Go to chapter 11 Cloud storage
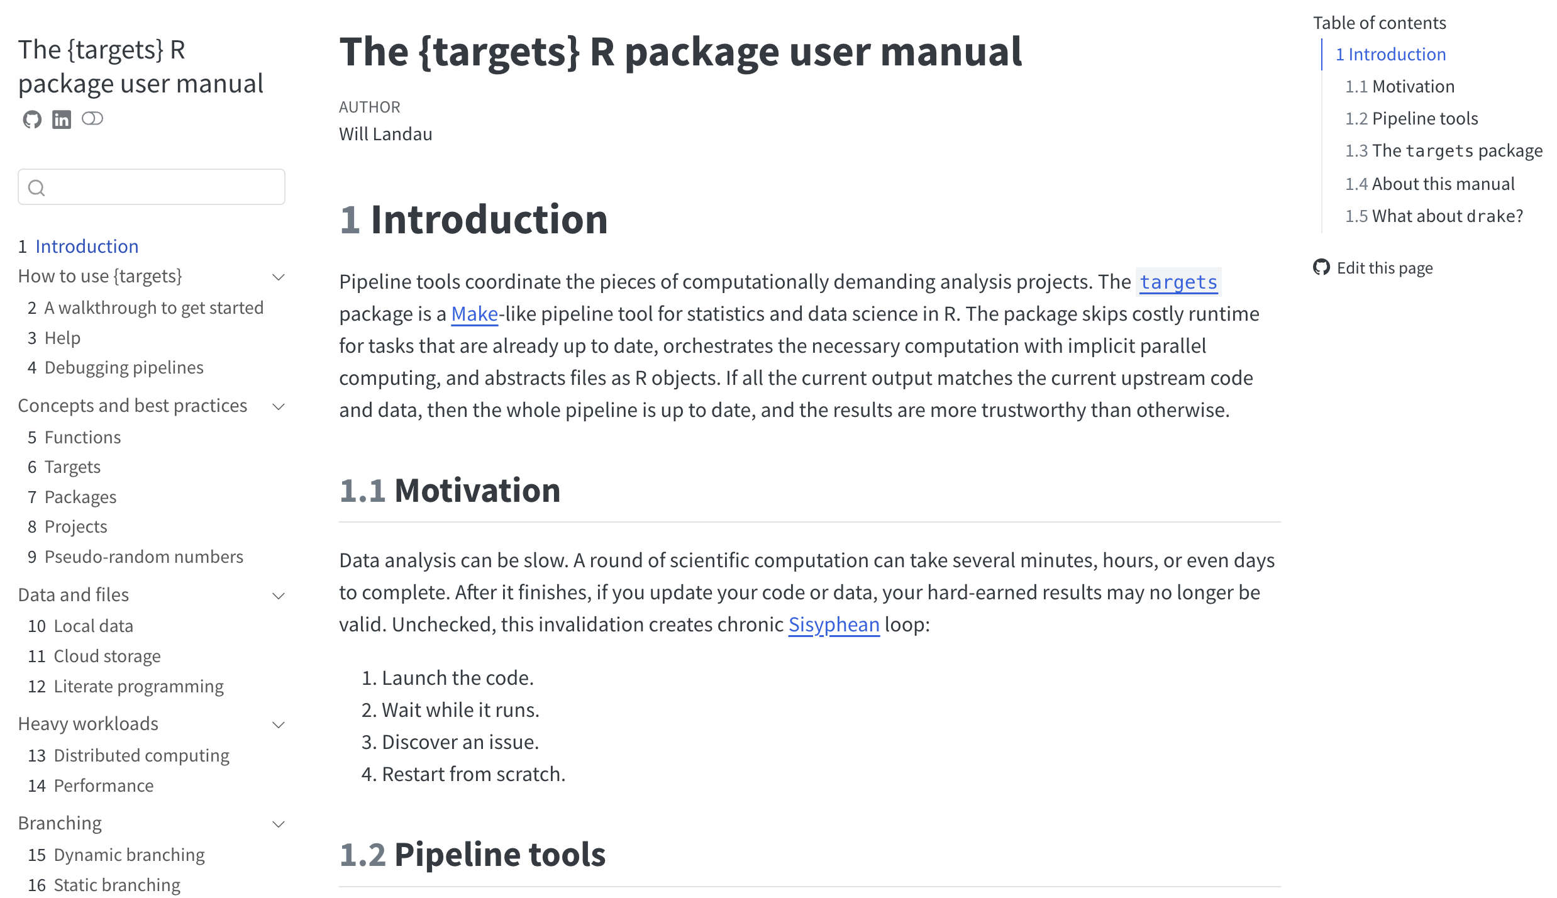Screen dimensions: 1557x898 94,656
